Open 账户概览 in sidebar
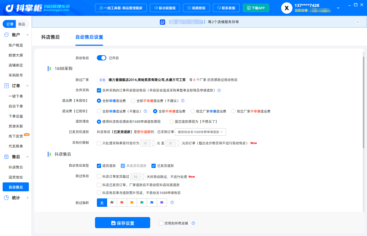Image resolution: width=367 pixels, height=236 pixels. pyautogui.click(x=16, y=45)
